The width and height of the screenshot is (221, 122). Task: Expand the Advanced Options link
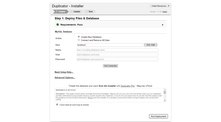coord(65,78)
